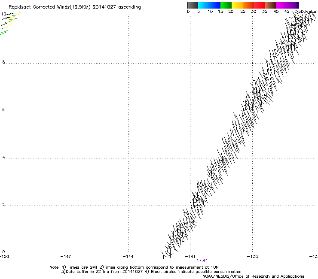Select the cyan-blue 5-15 knots color band

209,5
